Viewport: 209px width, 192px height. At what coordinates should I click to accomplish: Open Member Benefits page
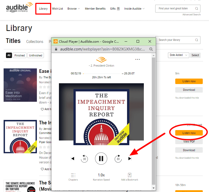tap(95, 9)
